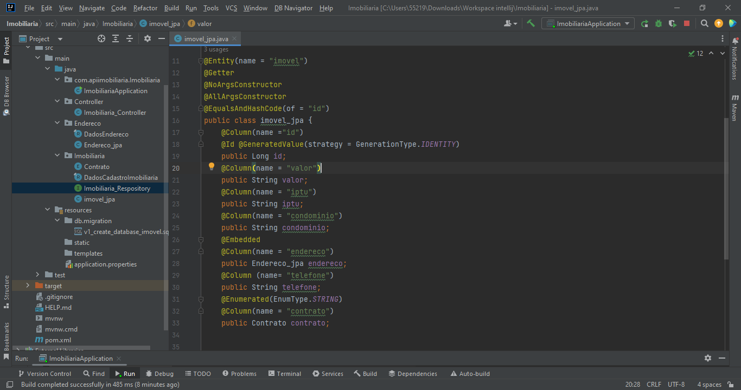Click the IDE update arrow icon
The image size is (741, 390).
[719, 23]
